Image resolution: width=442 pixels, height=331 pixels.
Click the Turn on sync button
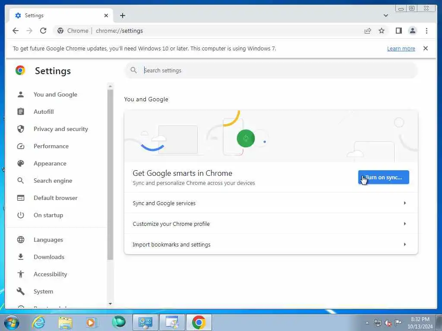(x=383, y=177)
